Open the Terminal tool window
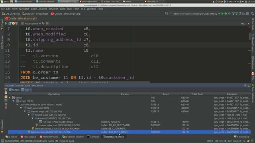This screenshot has height=143, width=255. pos(93,137)
